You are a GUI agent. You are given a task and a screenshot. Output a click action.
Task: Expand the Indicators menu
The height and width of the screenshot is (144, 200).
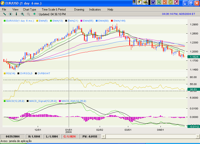tap(95, 10)
